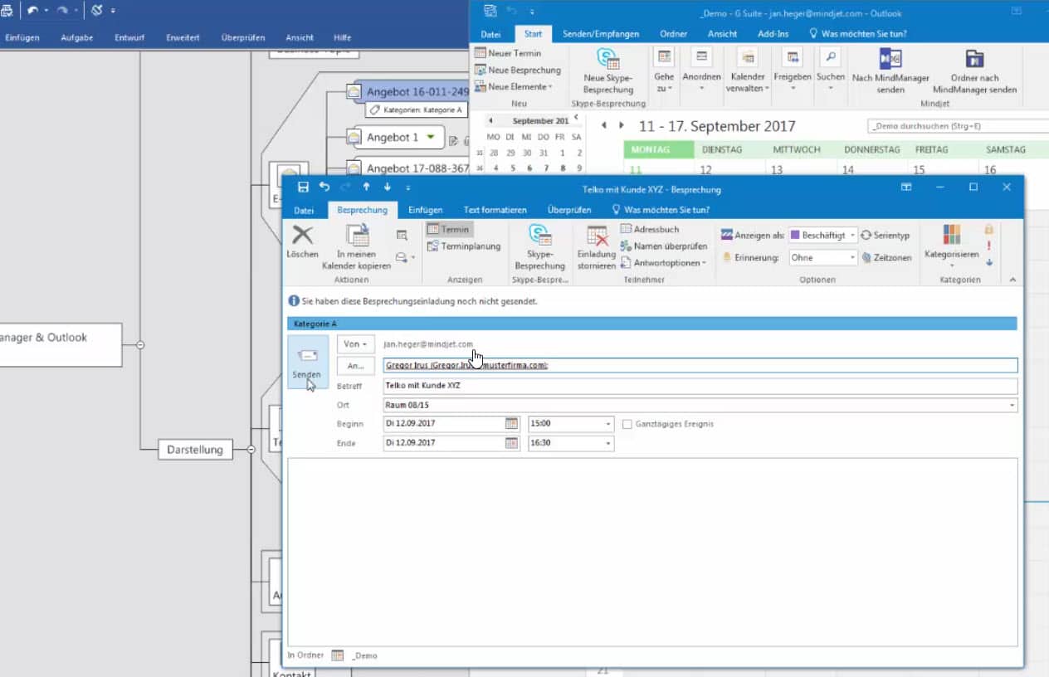Viewport: 1049px width, 677px height.
Task: Mark meeting as private with lock icon
Action: [x=988, y=229]
